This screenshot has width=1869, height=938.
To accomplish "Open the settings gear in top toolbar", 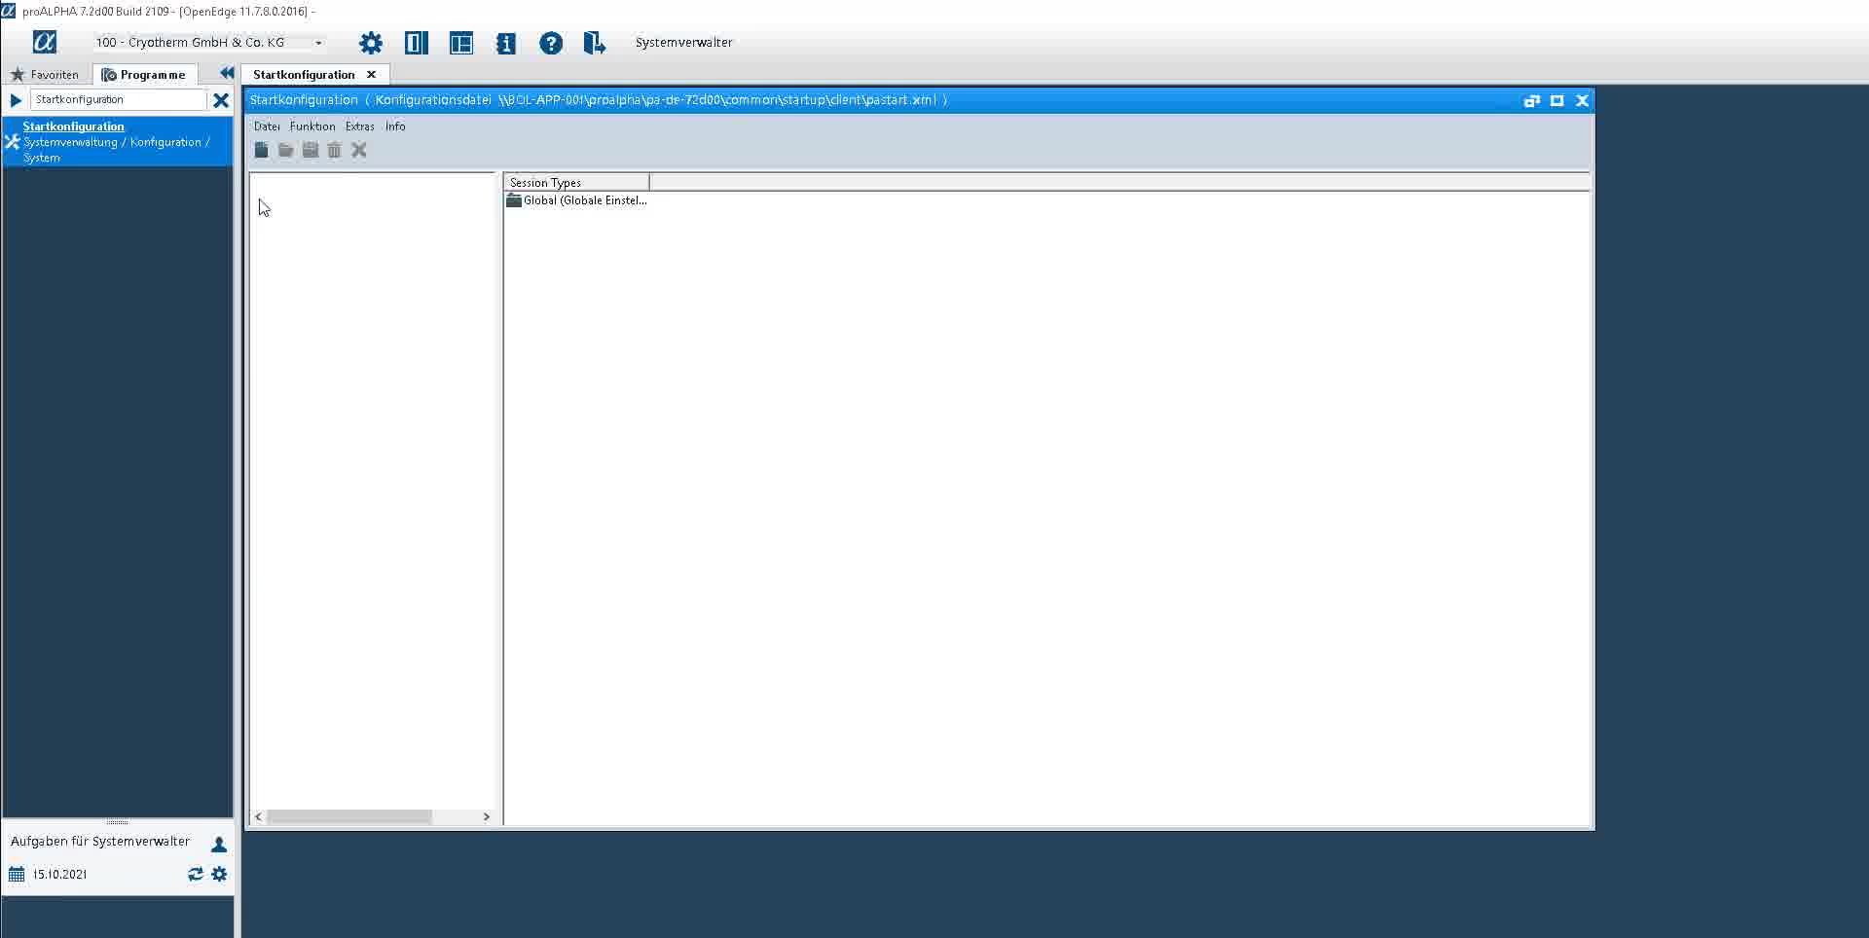I will pyautogui.click(x=371, y=43).
